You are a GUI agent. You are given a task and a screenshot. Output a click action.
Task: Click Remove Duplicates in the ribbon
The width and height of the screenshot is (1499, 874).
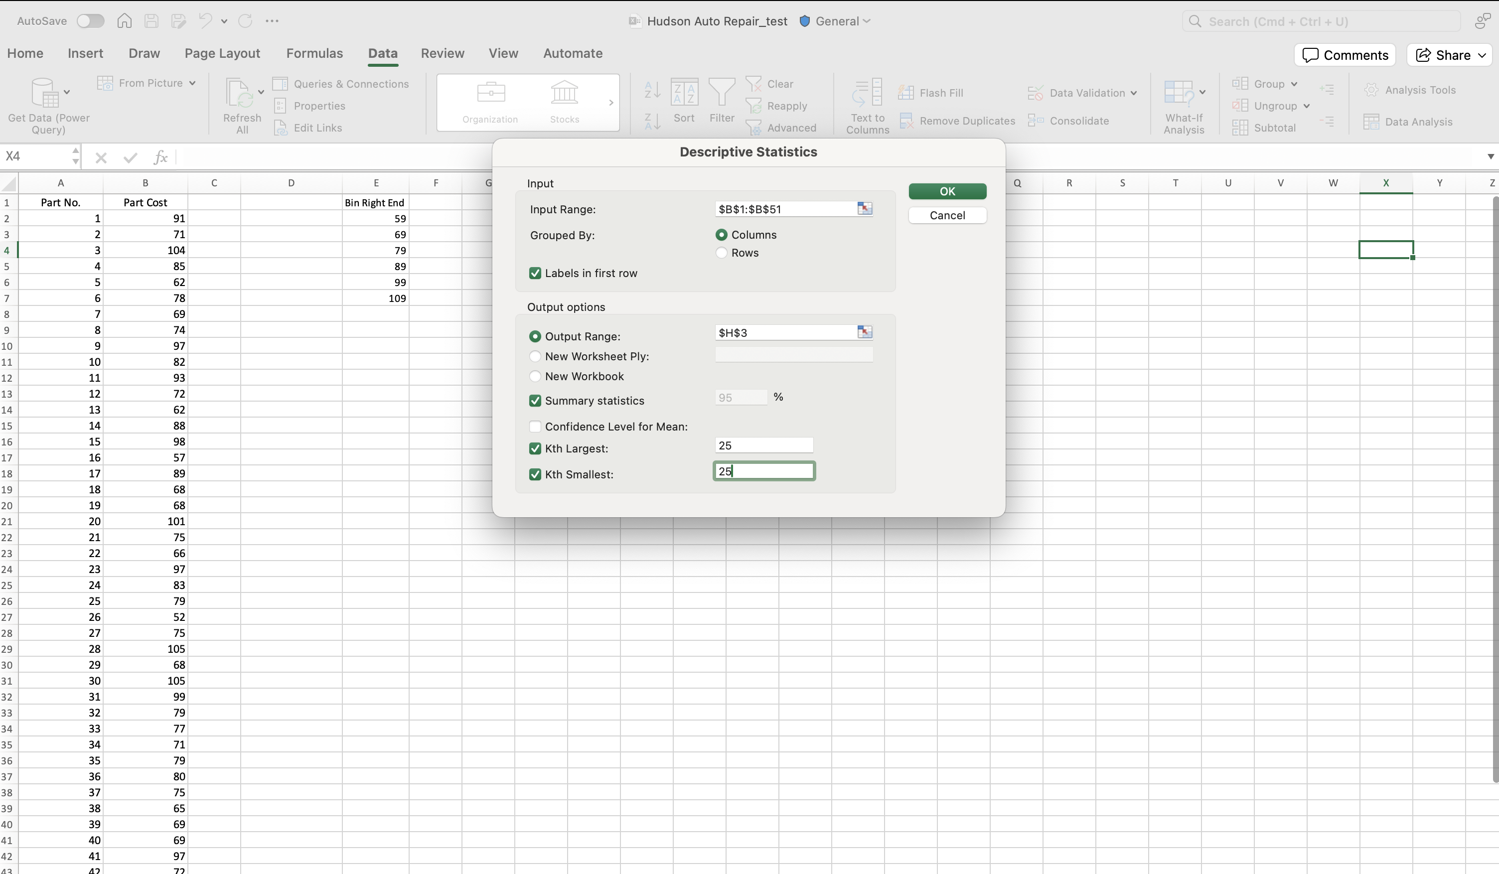coord(958,121)
